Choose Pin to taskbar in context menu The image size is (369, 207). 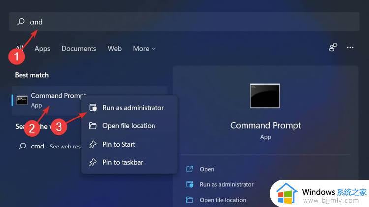pos(129,162)
